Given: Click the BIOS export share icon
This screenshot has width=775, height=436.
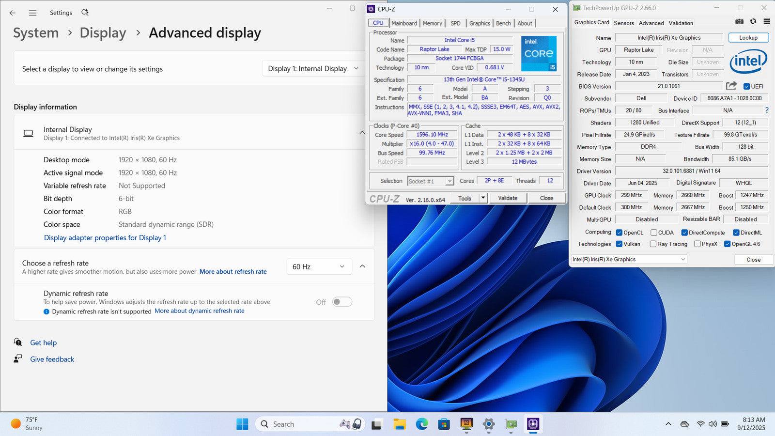Looking at the screenshot, I should click(x=731, y=86).
